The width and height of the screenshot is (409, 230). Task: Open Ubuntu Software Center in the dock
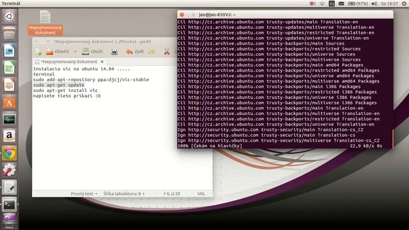[x=9, y=102]
